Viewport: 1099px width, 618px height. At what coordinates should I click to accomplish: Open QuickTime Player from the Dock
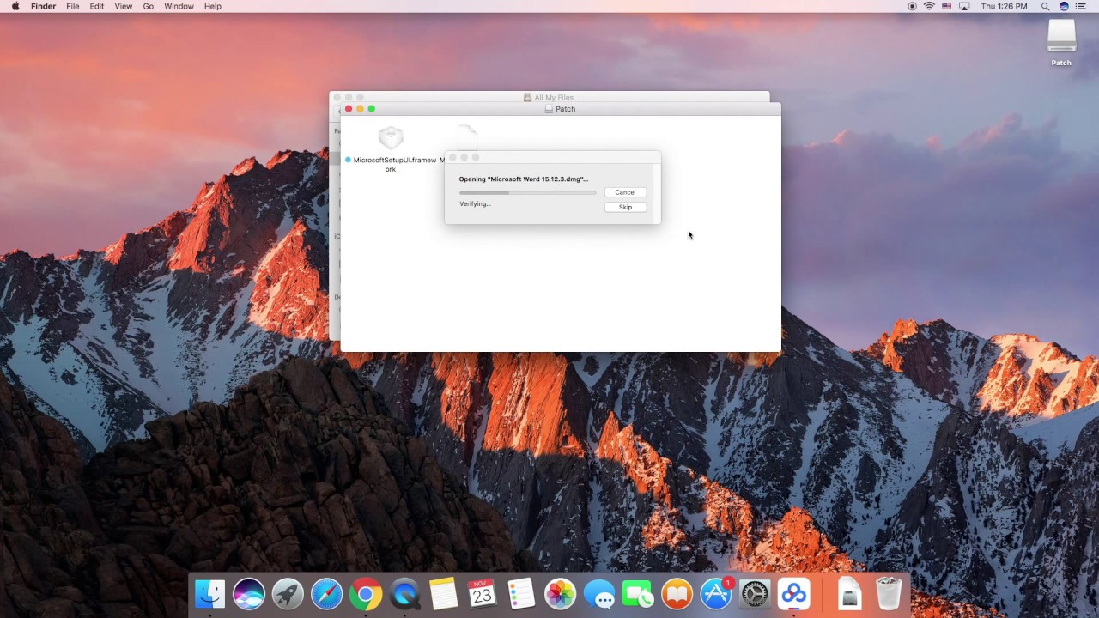tap(404, 594)
